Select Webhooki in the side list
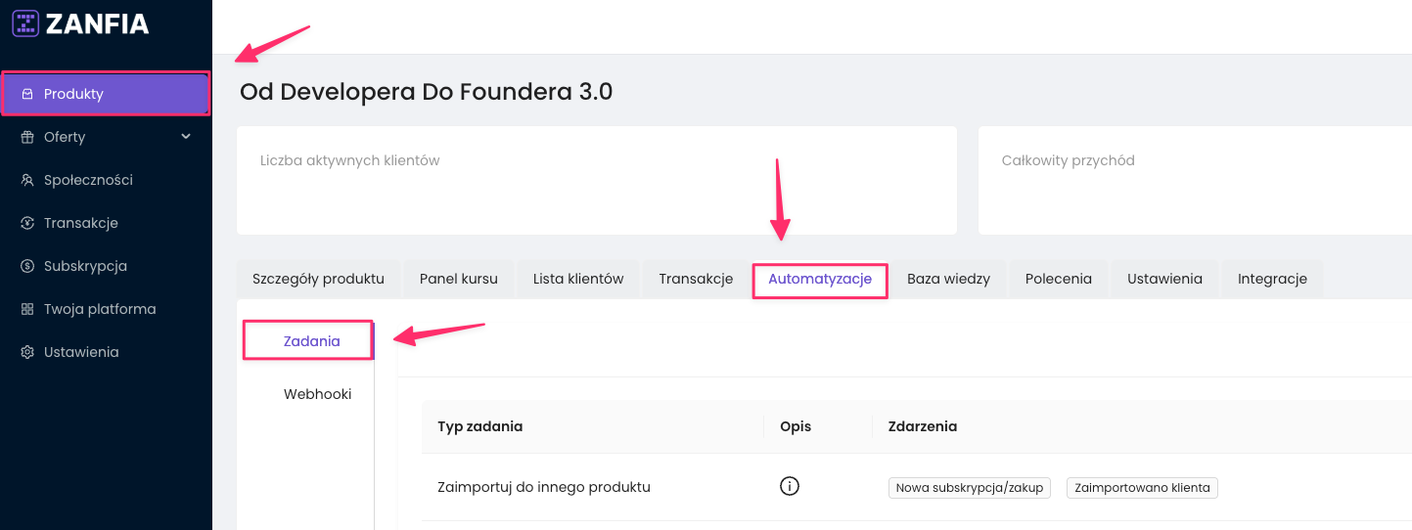Viewport: 1412px width, 530px height. click(x=317, y=394)
